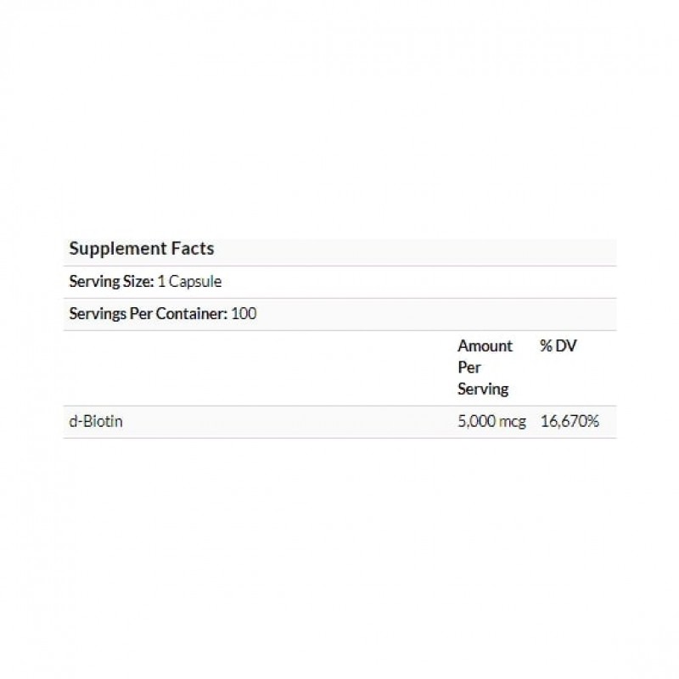Image resolution: width=679 pixels, height=679 pixels.
Task: Select the Servings Per Container label
Action: point(148,313)
